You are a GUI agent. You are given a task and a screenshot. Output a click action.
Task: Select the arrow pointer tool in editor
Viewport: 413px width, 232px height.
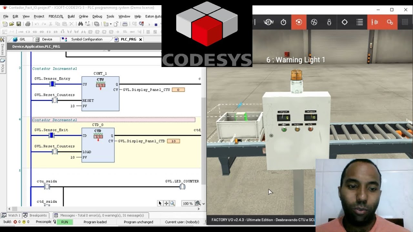160,203
